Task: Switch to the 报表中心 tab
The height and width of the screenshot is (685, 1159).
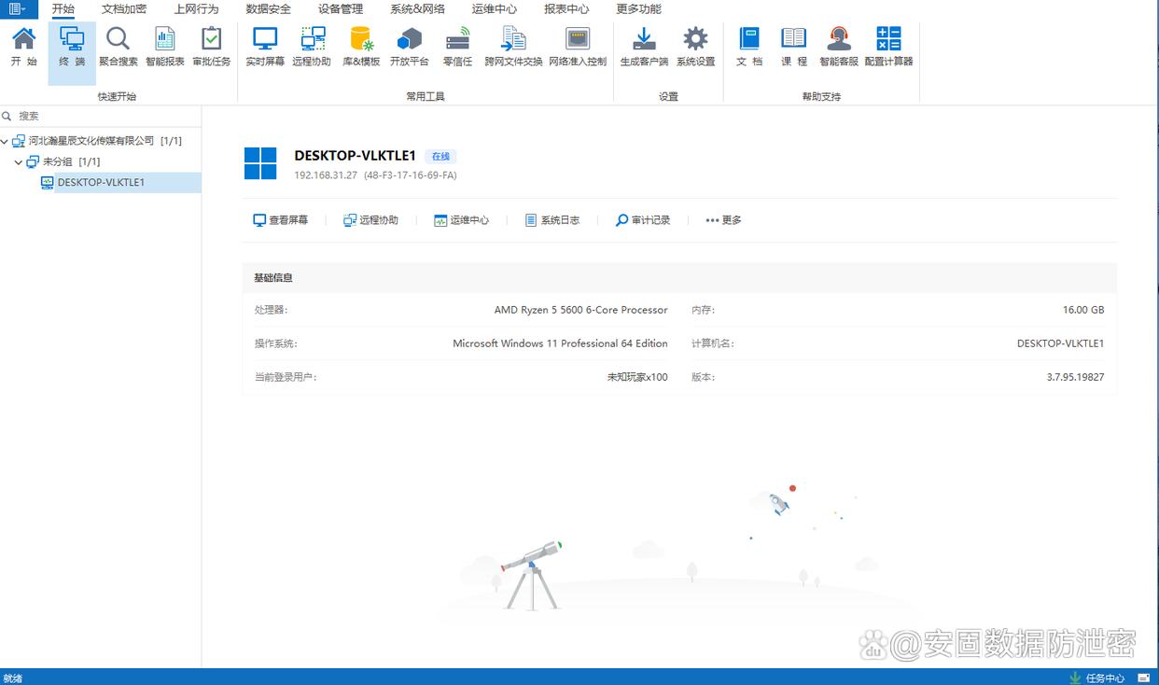Action: (x=566, y=9)
